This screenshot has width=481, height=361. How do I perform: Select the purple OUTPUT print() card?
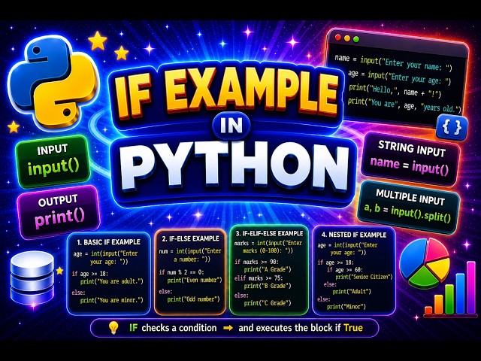59,211
